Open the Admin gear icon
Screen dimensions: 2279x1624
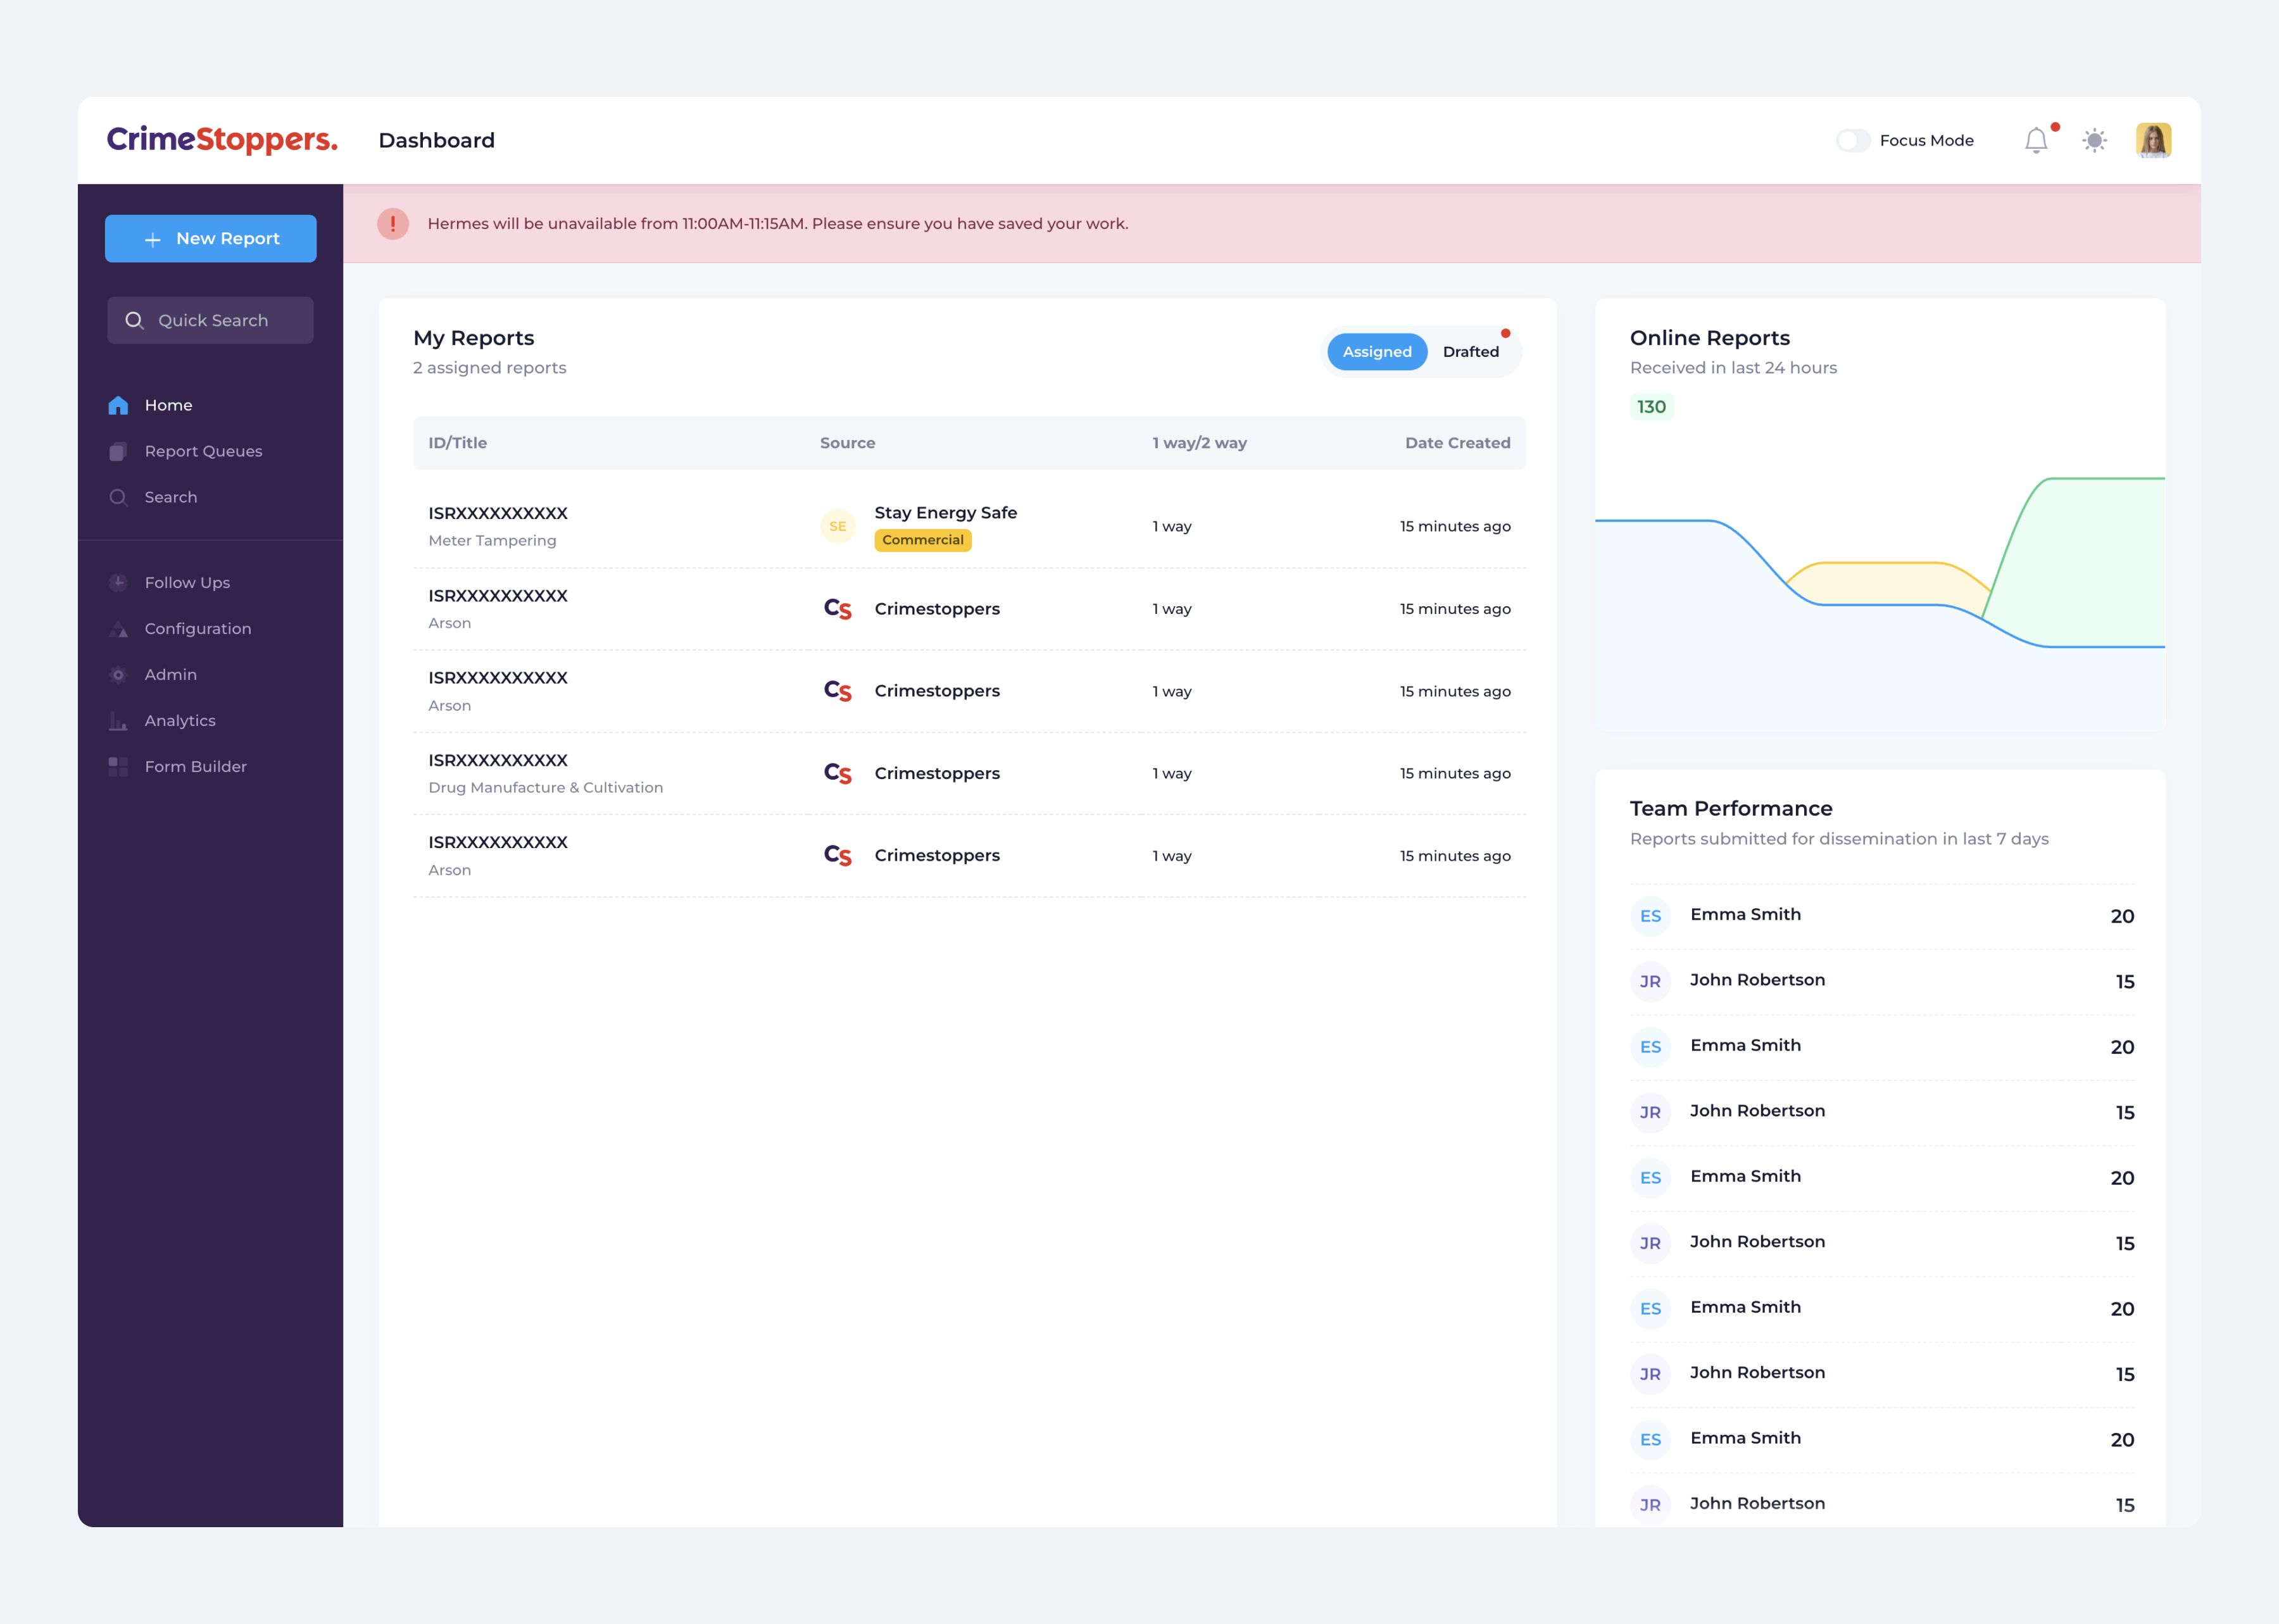click(x=117, y=674)
